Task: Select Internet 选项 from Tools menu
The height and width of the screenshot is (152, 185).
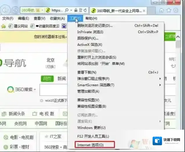Action: pos(90,144)
